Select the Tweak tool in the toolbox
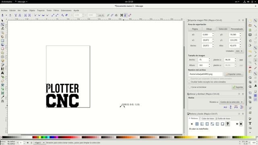Viewport: 258px width, 145px height. click(2, 29)
